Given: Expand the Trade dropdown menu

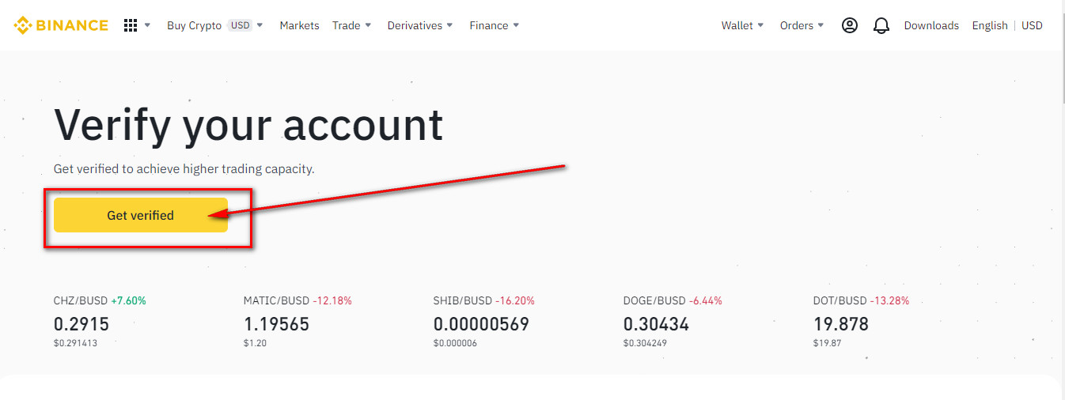Looking at the screenshot, I should 352,25.
